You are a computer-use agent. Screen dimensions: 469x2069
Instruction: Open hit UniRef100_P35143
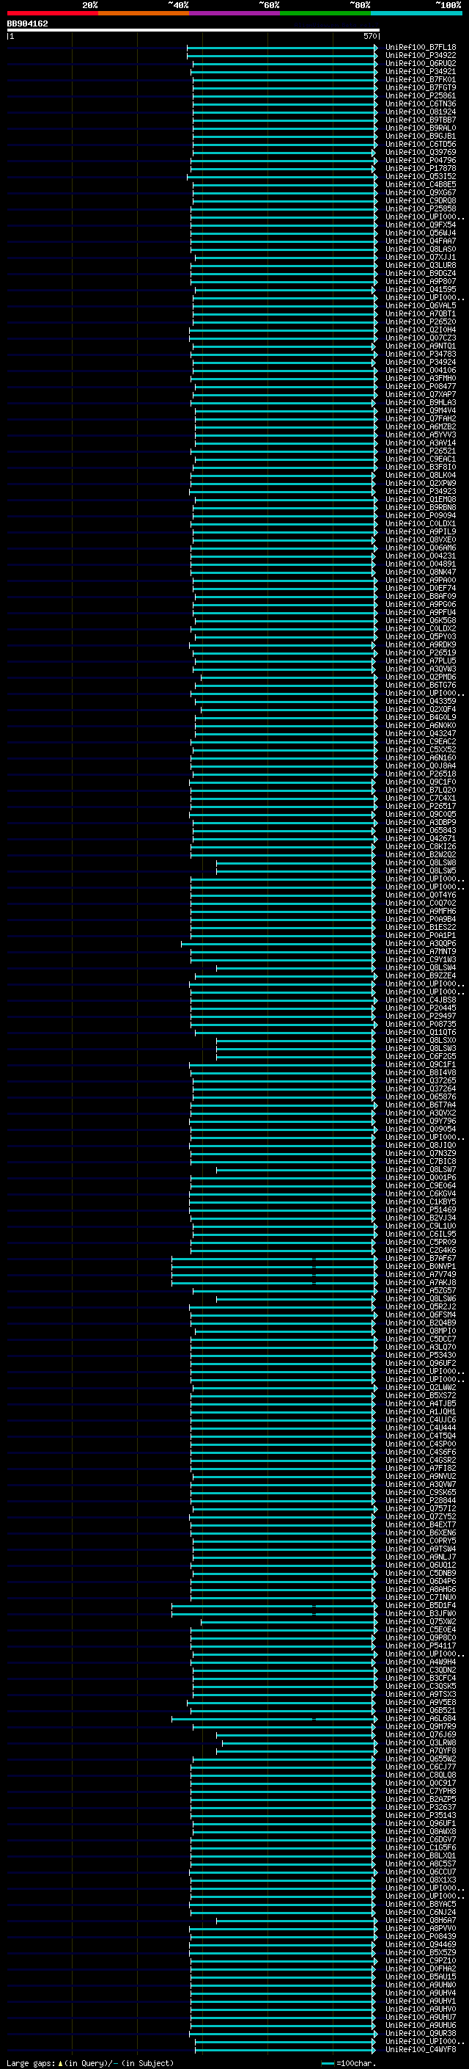(421, 1815)
